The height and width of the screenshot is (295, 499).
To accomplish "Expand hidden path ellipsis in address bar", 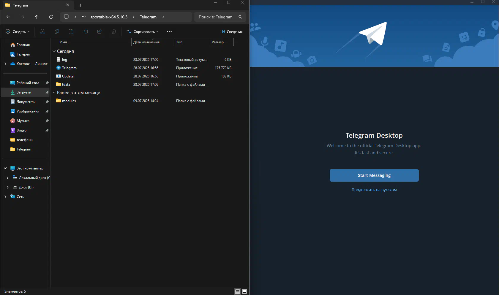I will tap(84, 17).
